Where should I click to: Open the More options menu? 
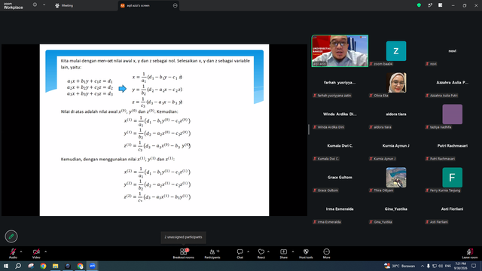326,254
